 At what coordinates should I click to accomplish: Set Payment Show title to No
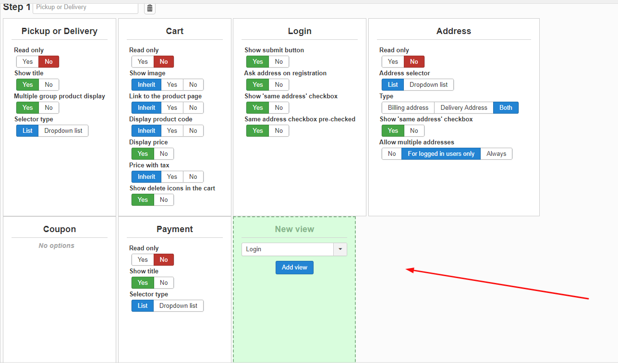point(164,282)
